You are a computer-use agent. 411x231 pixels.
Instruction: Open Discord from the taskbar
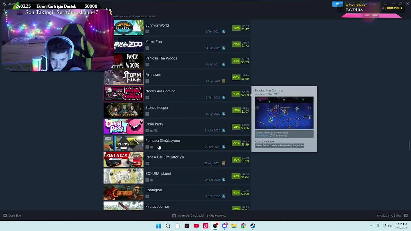[x=225, y=226]
